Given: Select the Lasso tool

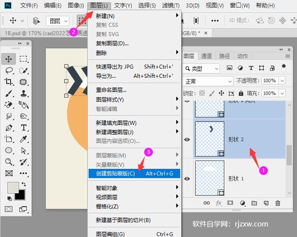Looking at the screenshot, I should [9, 70].
